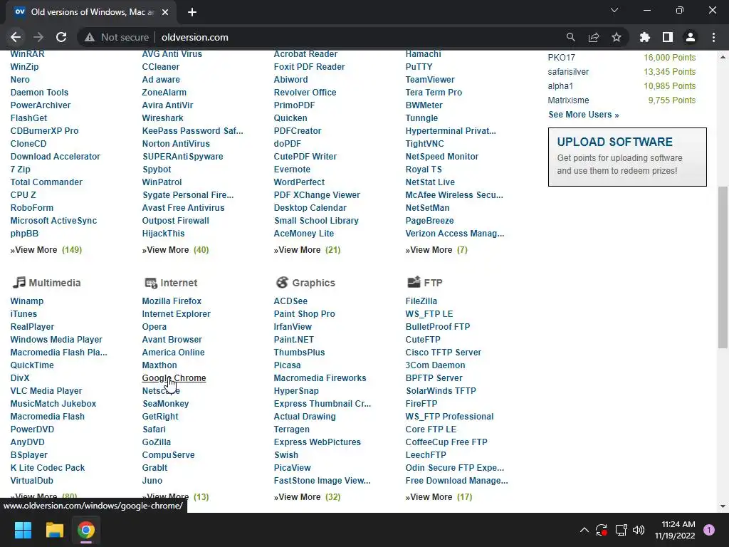This screenshot has height=547, width=729.
Task: Click View More (7) under networking
Action: coord(436,250)
